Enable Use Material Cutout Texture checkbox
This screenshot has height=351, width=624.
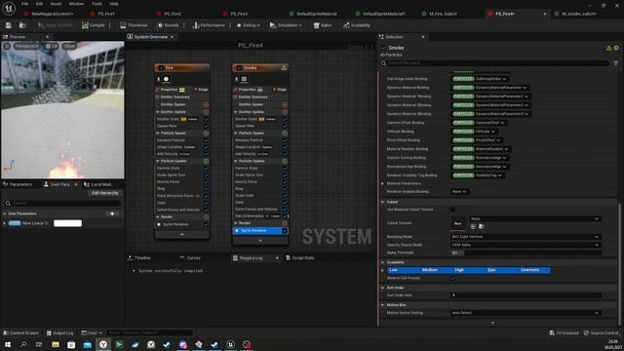point(452,210)
